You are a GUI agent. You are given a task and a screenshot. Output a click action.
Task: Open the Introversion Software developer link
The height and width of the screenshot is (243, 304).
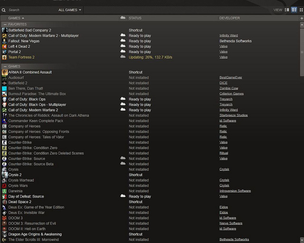pyautogui.click(x=235, y=191)
